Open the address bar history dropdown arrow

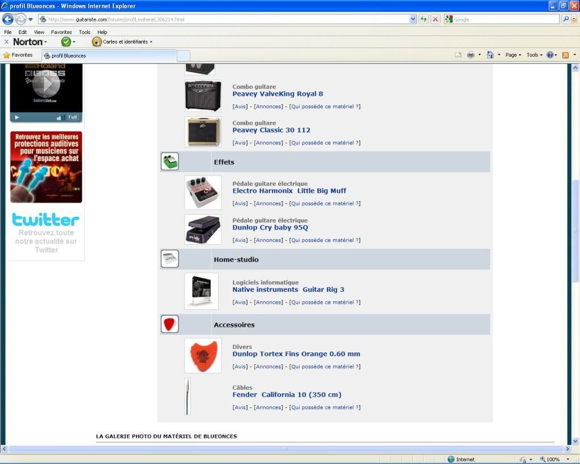click(413, 19)
